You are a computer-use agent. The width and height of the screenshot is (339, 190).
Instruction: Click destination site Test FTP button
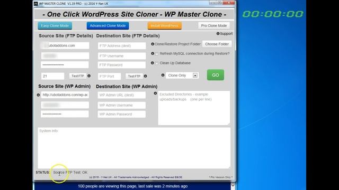click(x=134, y=76)
